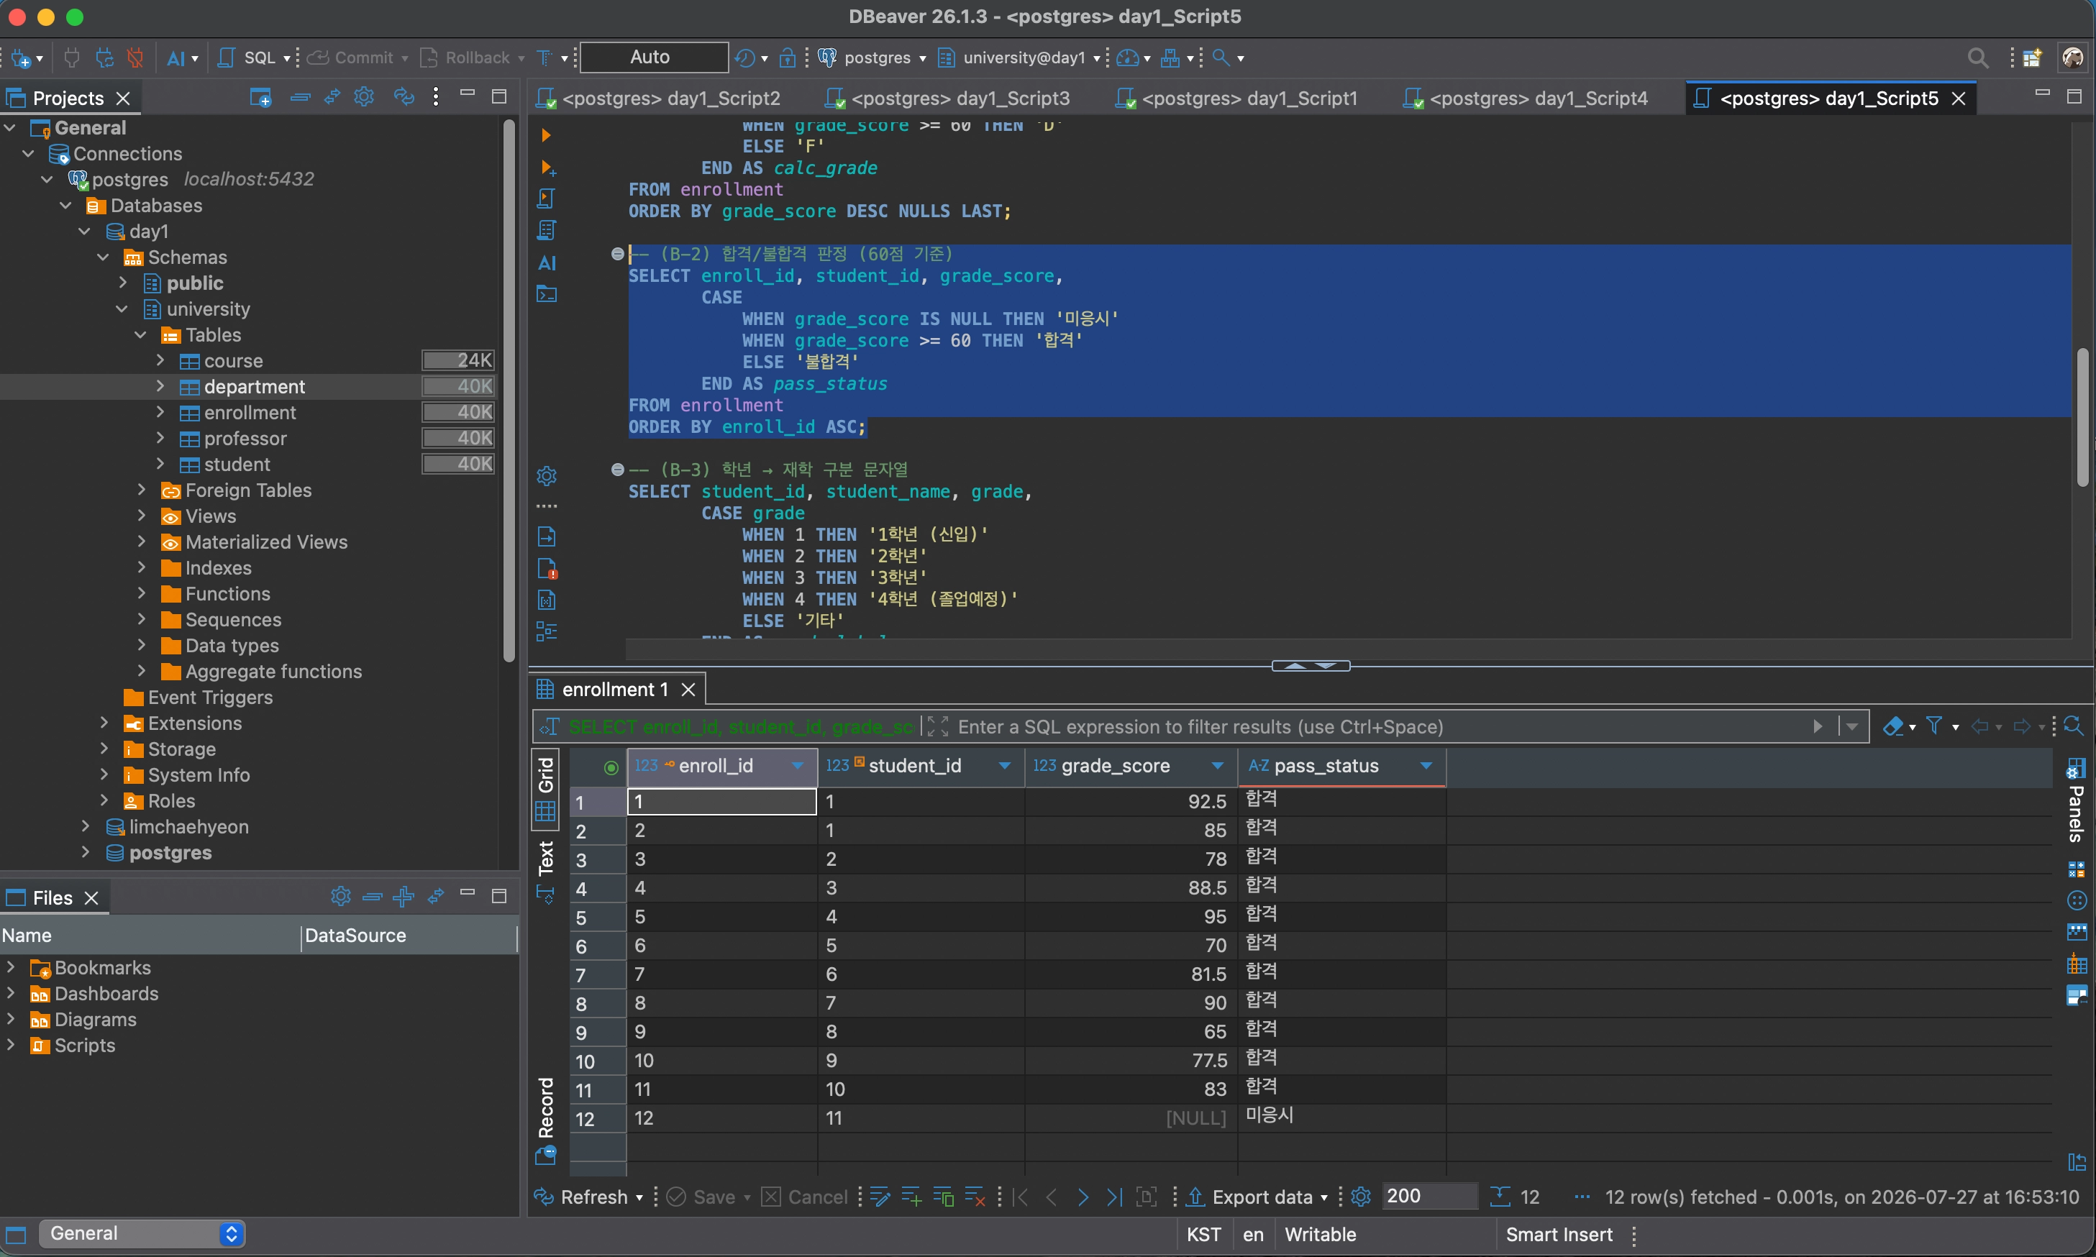Switch to day1_Script1 tab
The image size is (2096, 1257).
point(1237,99)
